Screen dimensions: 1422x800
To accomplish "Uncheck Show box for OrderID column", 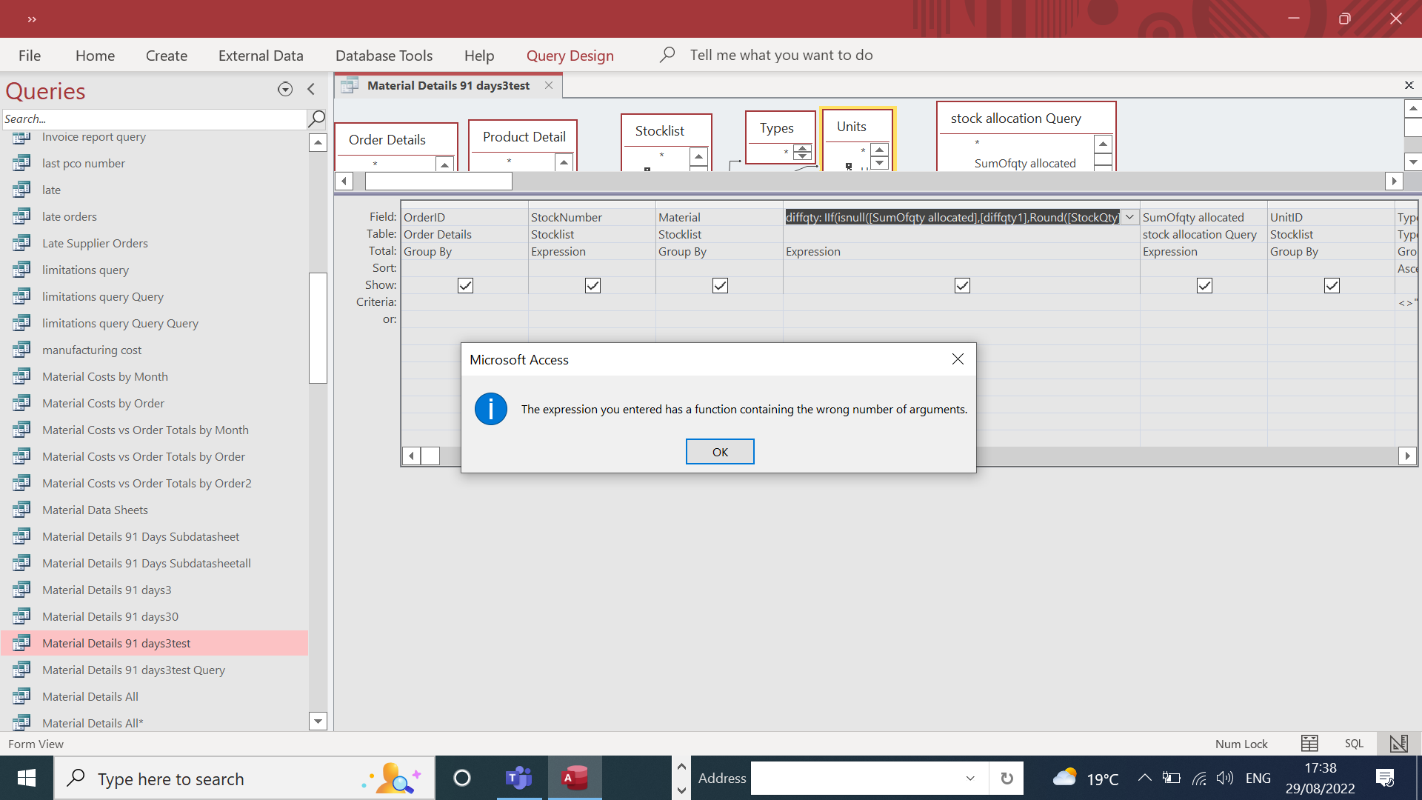I will click(465, 285).
